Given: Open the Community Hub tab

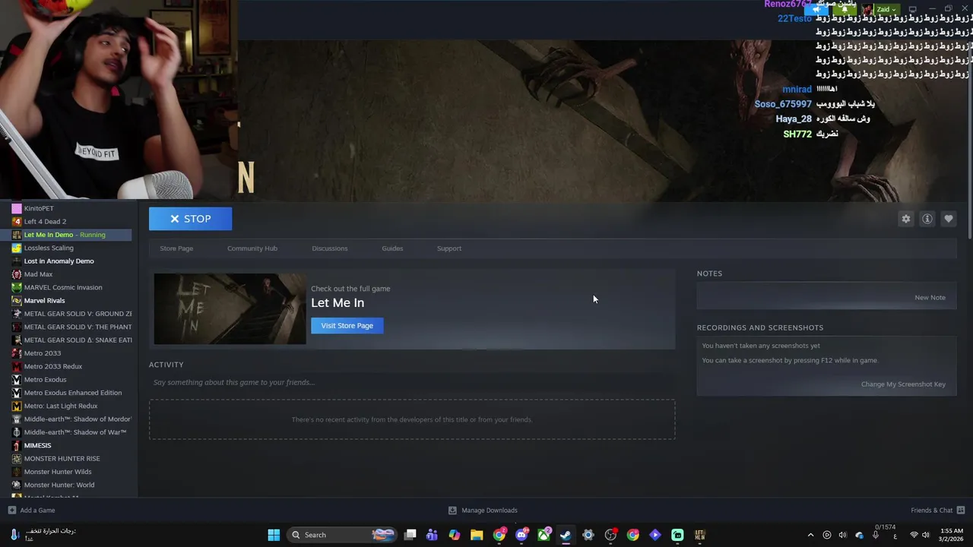Looking at the screenshot, I should (252, 248).
